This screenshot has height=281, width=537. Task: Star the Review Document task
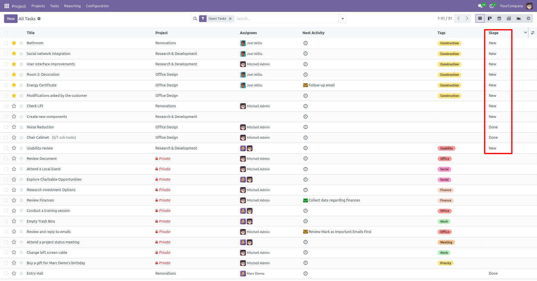coord(14,158)
